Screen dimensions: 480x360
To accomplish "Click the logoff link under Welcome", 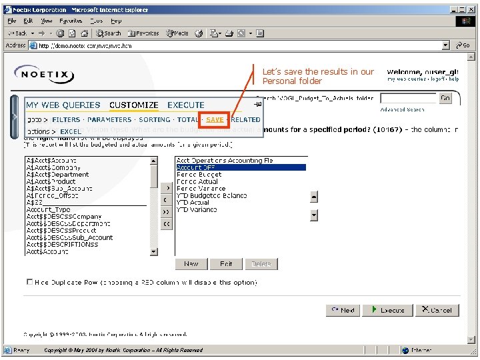I will pyautogui.click(x=438, y=79).
